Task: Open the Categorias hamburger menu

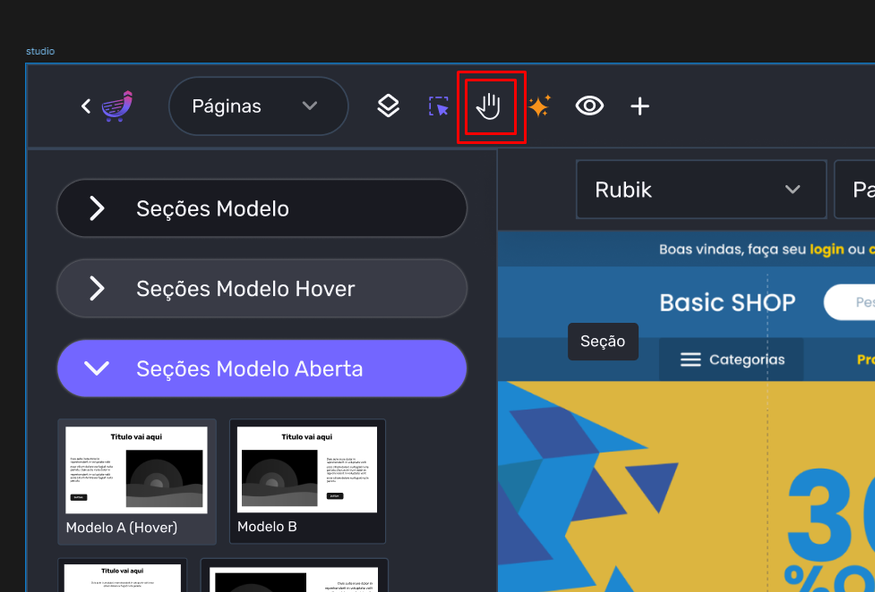Action: pos(731,359)
